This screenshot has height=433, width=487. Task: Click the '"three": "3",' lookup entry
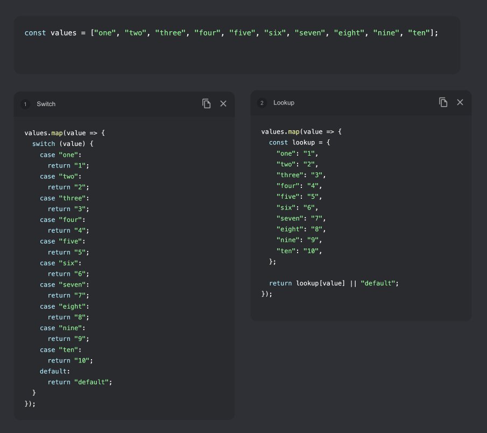[301, 174]
